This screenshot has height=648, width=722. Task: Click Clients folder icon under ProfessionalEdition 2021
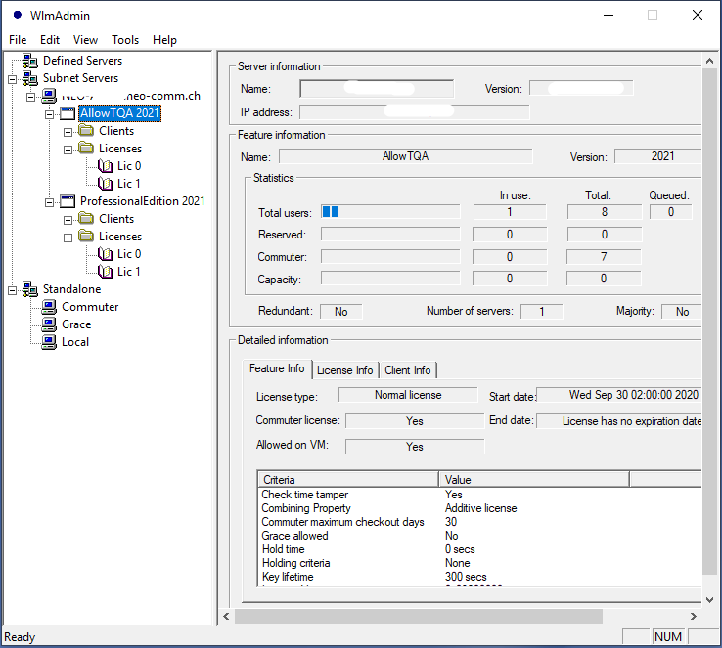86,219
